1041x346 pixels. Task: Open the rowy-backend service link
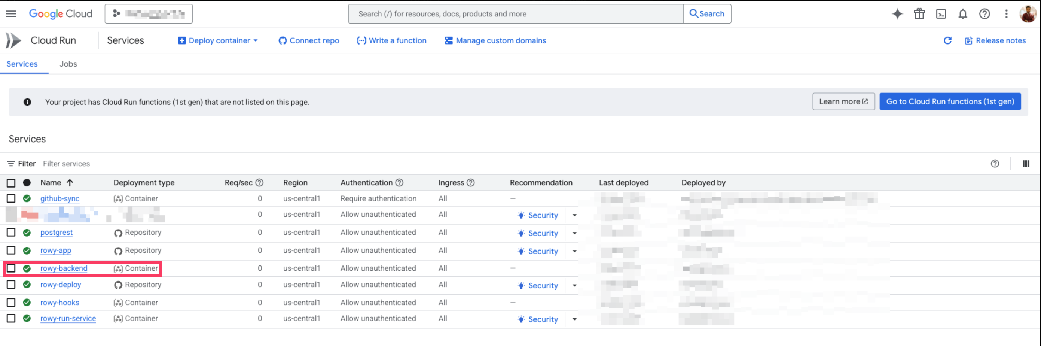click(x=64, y=268)
